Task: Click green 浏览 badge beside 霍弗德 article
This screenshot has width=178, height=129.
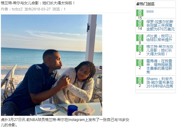Action: click(140, 63)
